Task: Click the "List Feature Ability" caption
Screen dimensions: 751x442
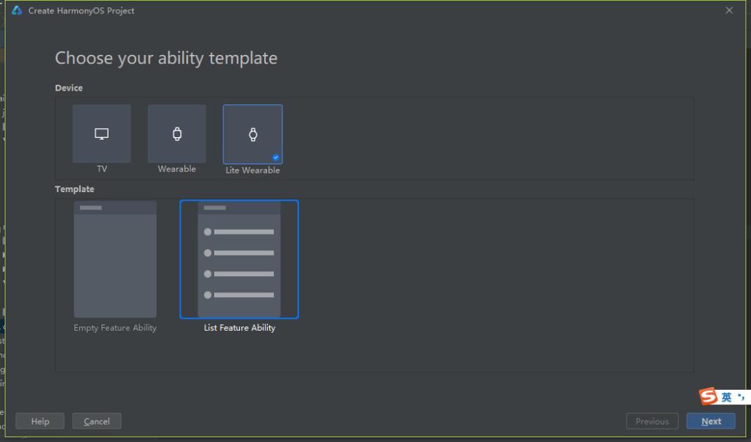Action: [x=239, y=328]
